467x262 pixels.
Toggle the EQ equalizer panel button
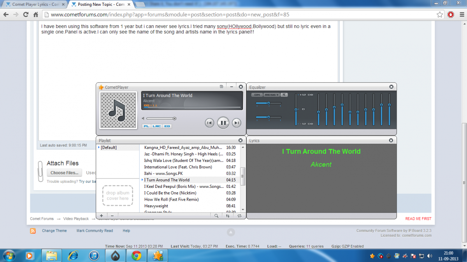coord(167,126)
